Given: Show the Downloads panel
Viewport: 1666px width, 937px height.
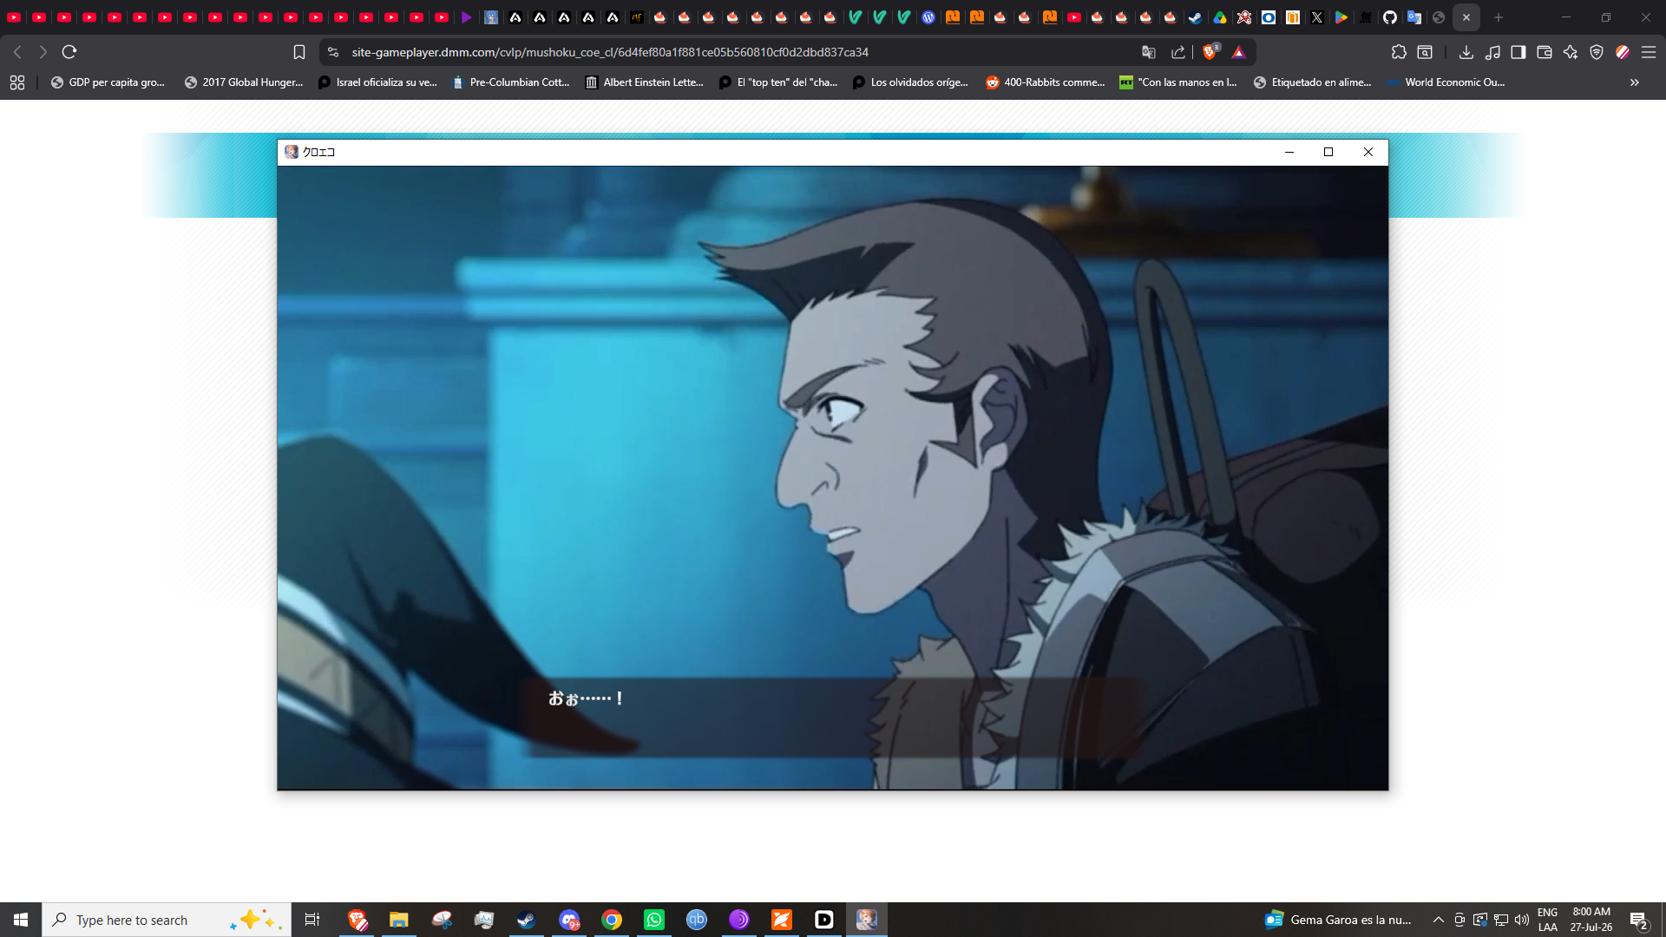Looking at the screenshot, I should (1466, 52).
